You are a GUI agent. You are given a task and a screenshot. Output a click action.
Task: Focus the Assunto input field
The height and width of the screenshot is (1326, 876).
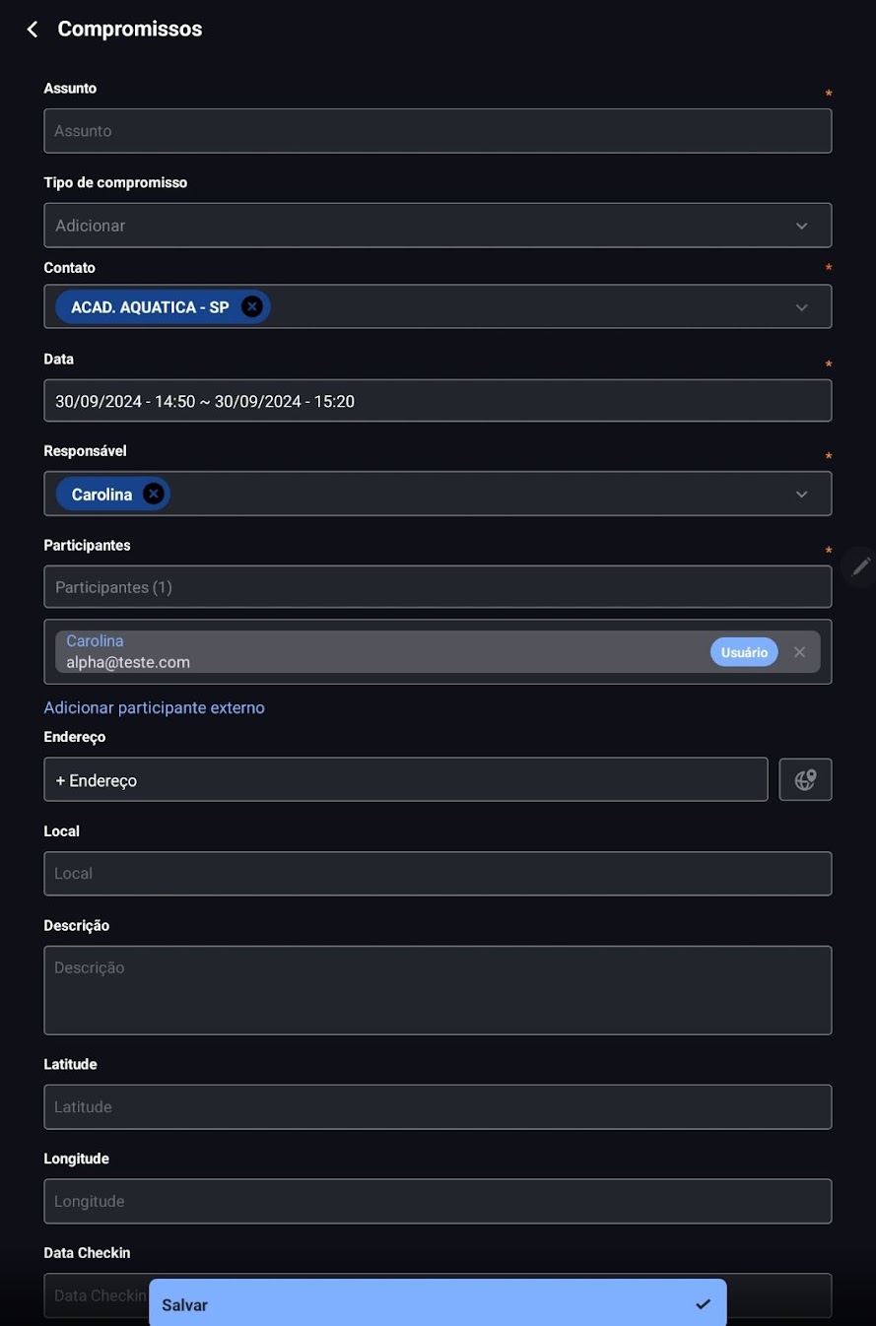[438, 130]
